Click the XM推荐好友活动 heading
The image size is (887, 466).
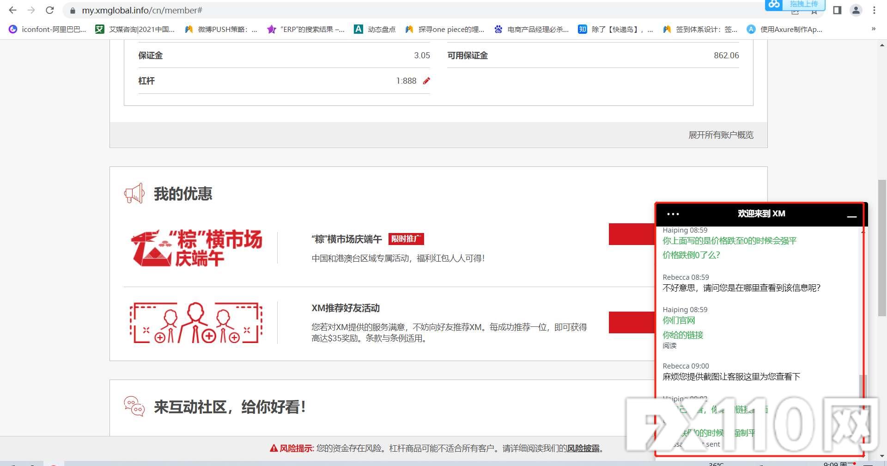[346, 308]
